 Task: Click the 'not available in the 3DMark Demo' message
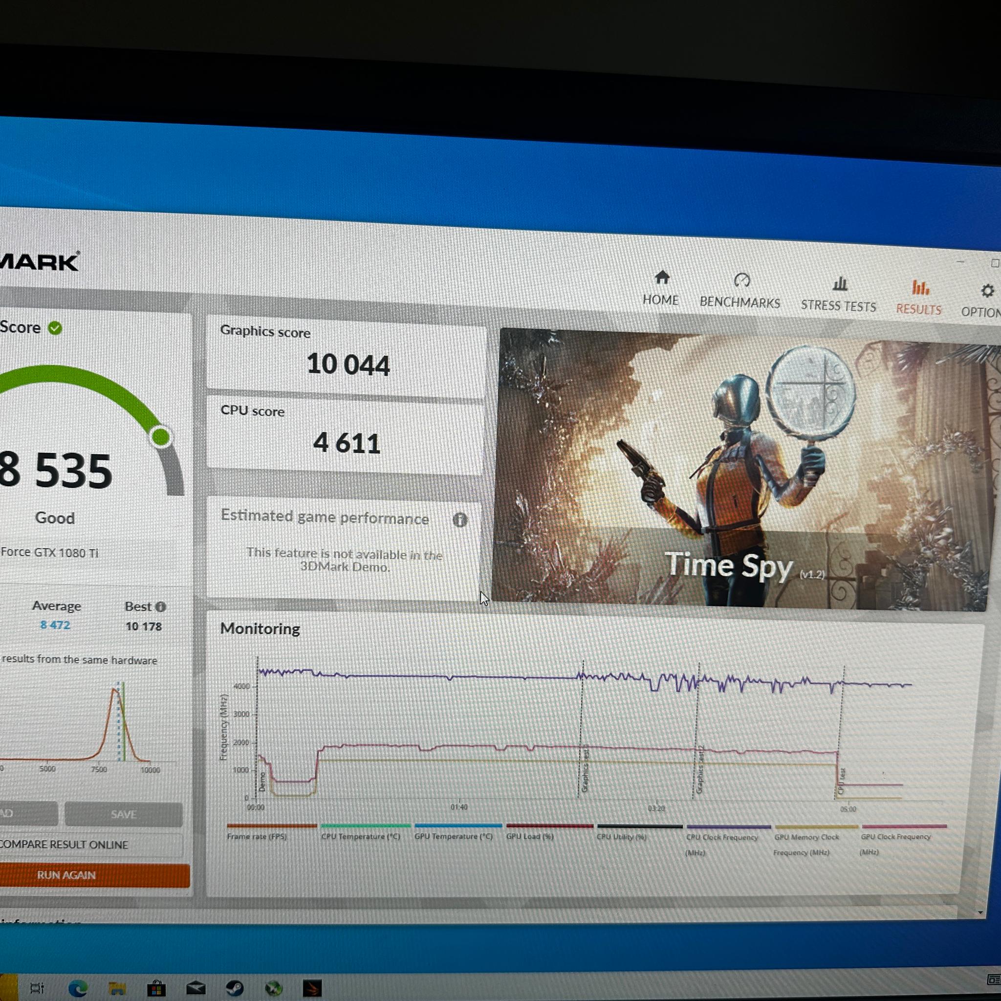pyautogui.click(x=345, y=560)
